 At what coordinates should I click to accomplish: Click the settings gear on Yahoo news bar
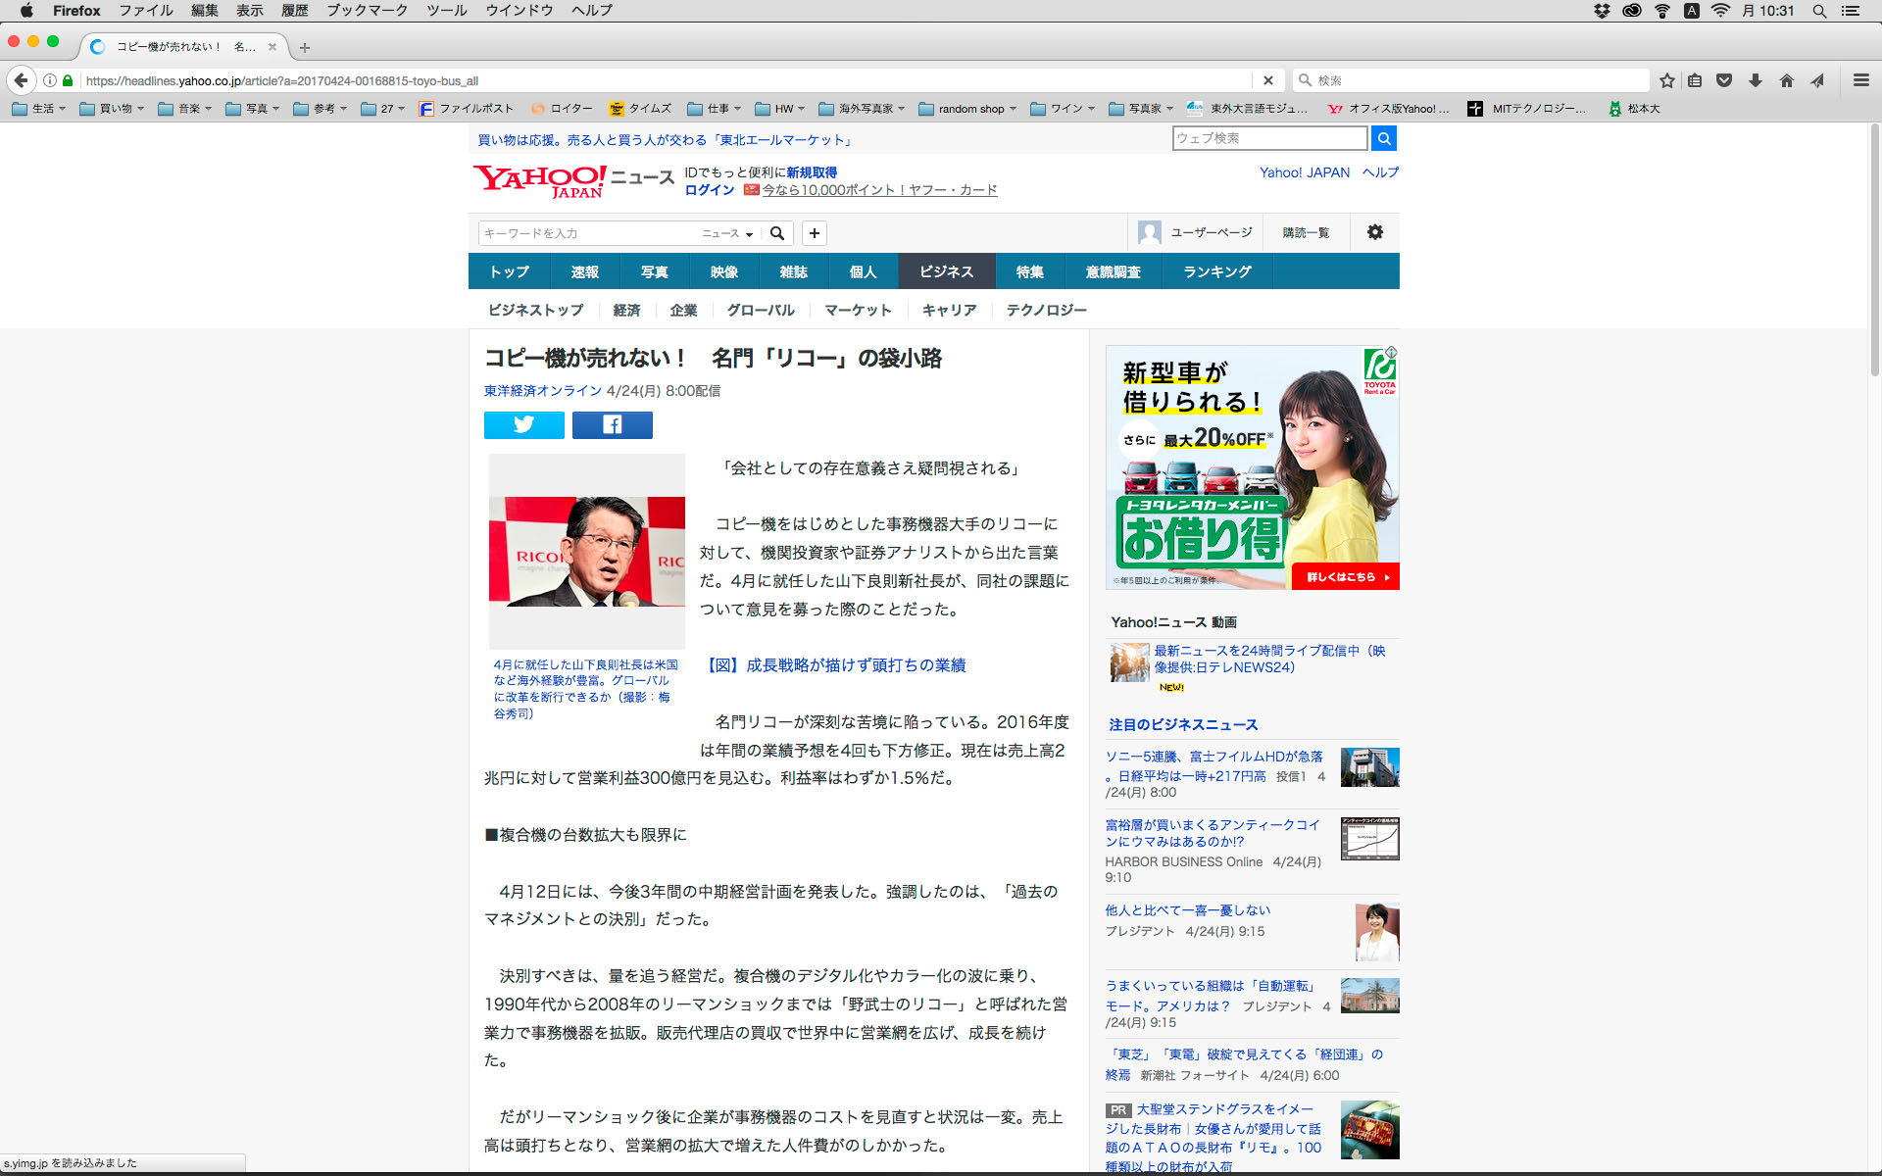point(1374,232)
